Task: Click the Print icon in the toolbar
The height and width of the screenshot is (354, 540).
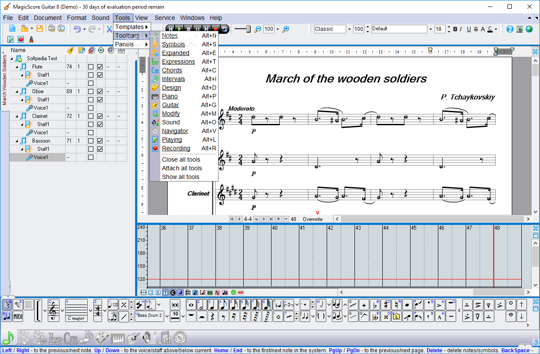Action: coord(52,29)
